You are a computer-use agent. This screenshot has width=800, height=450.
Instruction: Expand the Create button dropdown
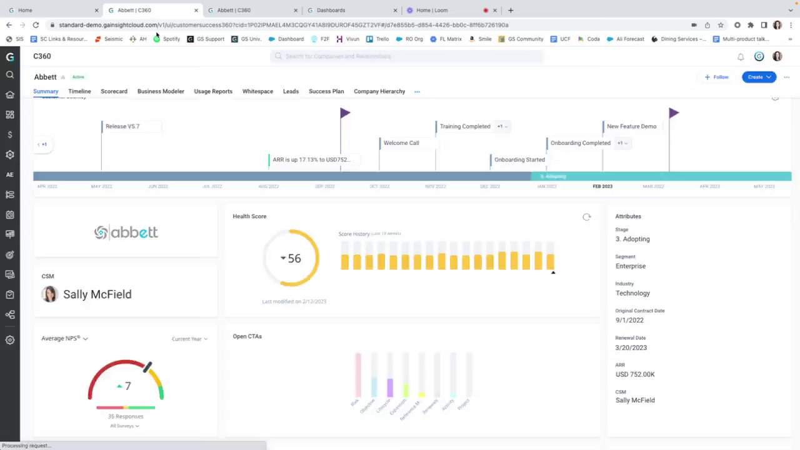pyautogui.click(x=759, y=77)
